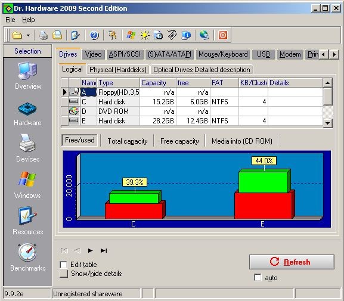Open the folder icon in toolbar
The height and width of the screenshot is (301, 344).
(x=17, y=35)
